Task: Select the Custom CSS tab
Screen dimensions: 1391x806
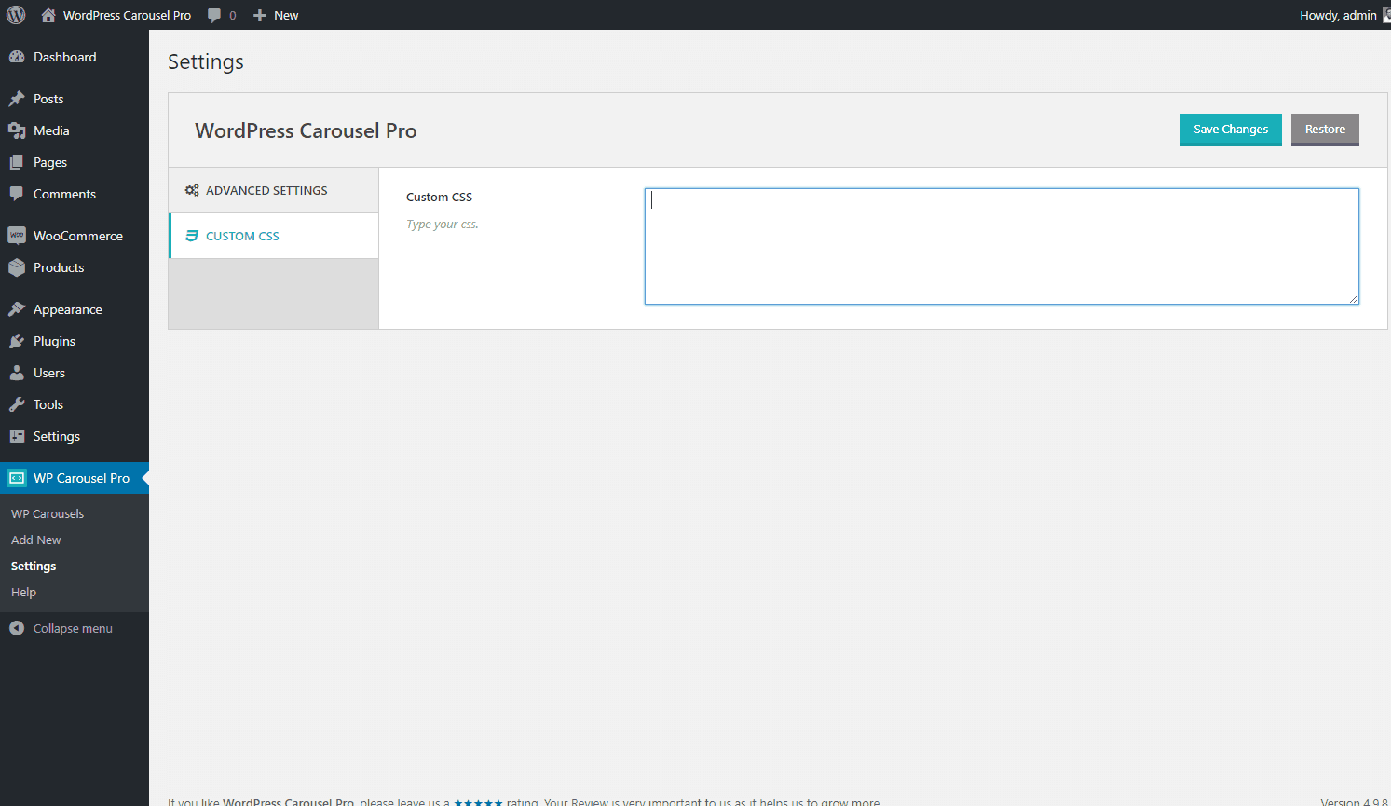Action: pyautogui.click(x=274, y=236)
